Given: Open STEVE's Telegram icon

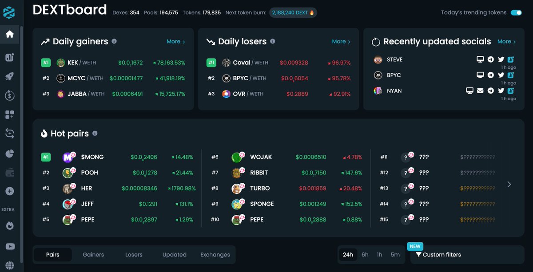Looking at the screenshot, I should [491, 59].
